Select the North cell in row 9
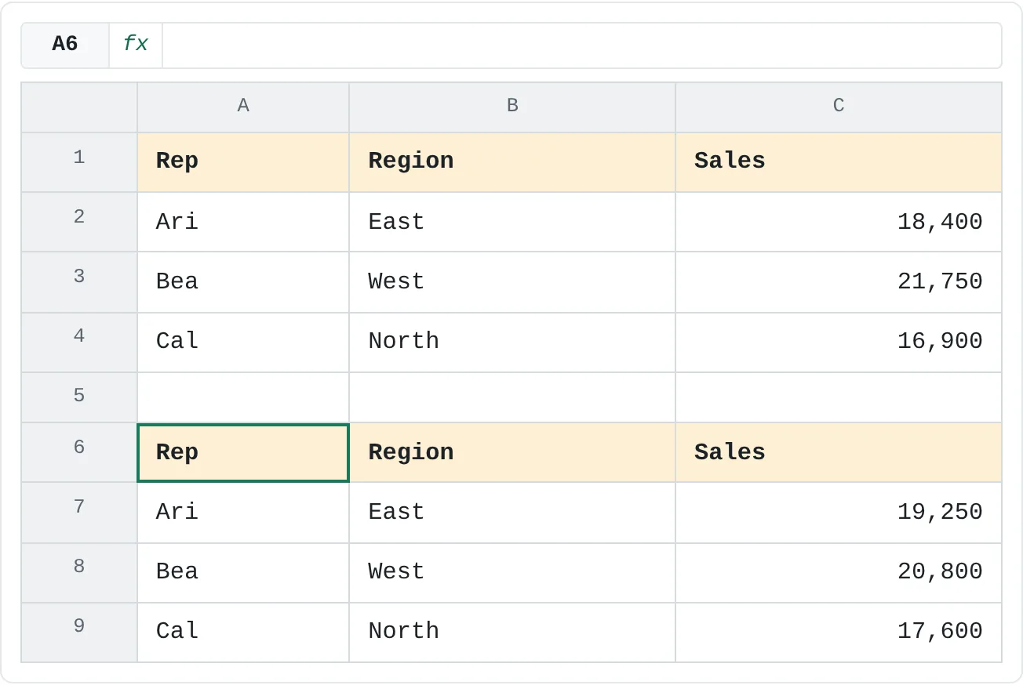The image size is (1023, 685). [x=512, y=632]
